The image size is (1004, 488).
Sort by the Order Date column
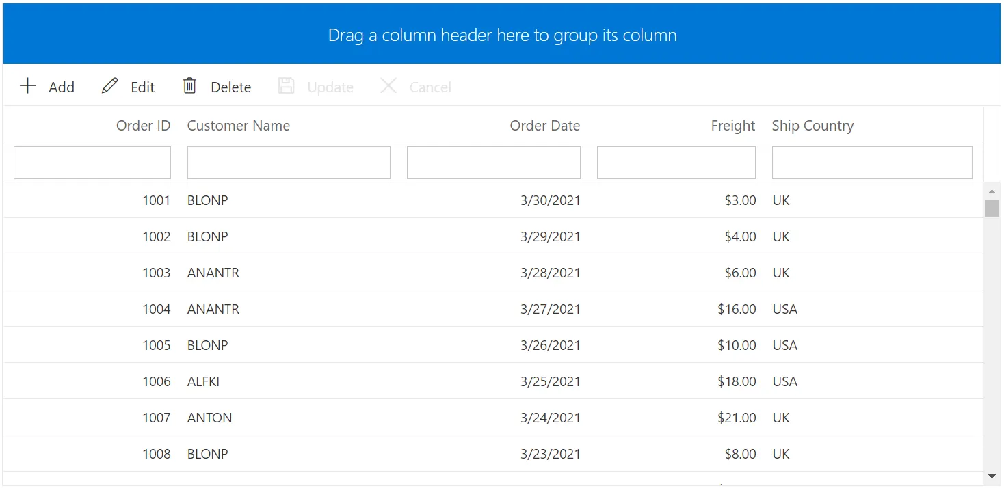(544, 125)
